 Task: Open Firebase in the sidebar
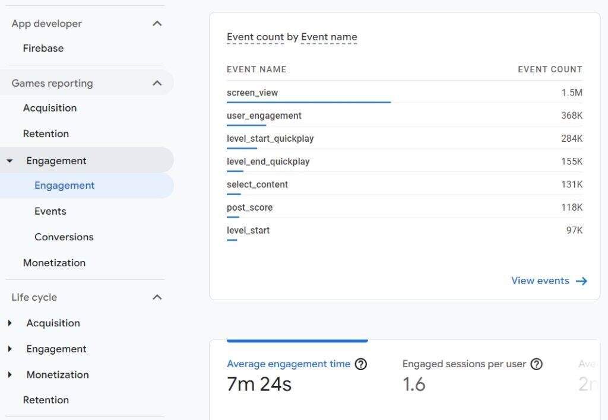[43, 49]
